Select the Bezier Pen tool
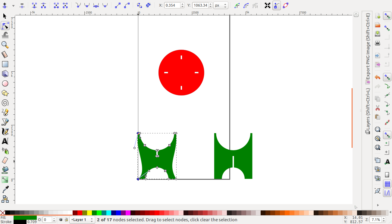Screen dimensions: 392x224 pos(5,122)
